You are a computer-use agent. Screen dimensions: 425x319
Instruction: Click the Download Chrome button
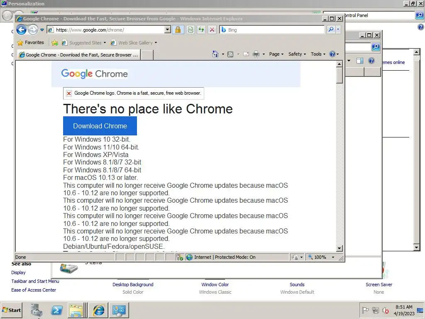pyautogui.click(x=100, y=126)
